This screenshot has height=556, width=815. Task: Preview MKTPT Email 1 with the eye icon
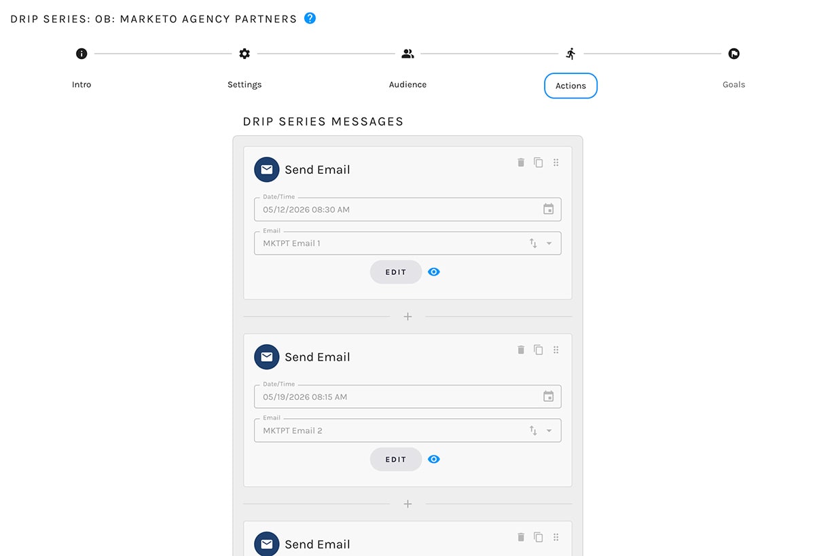pos(434,272)
